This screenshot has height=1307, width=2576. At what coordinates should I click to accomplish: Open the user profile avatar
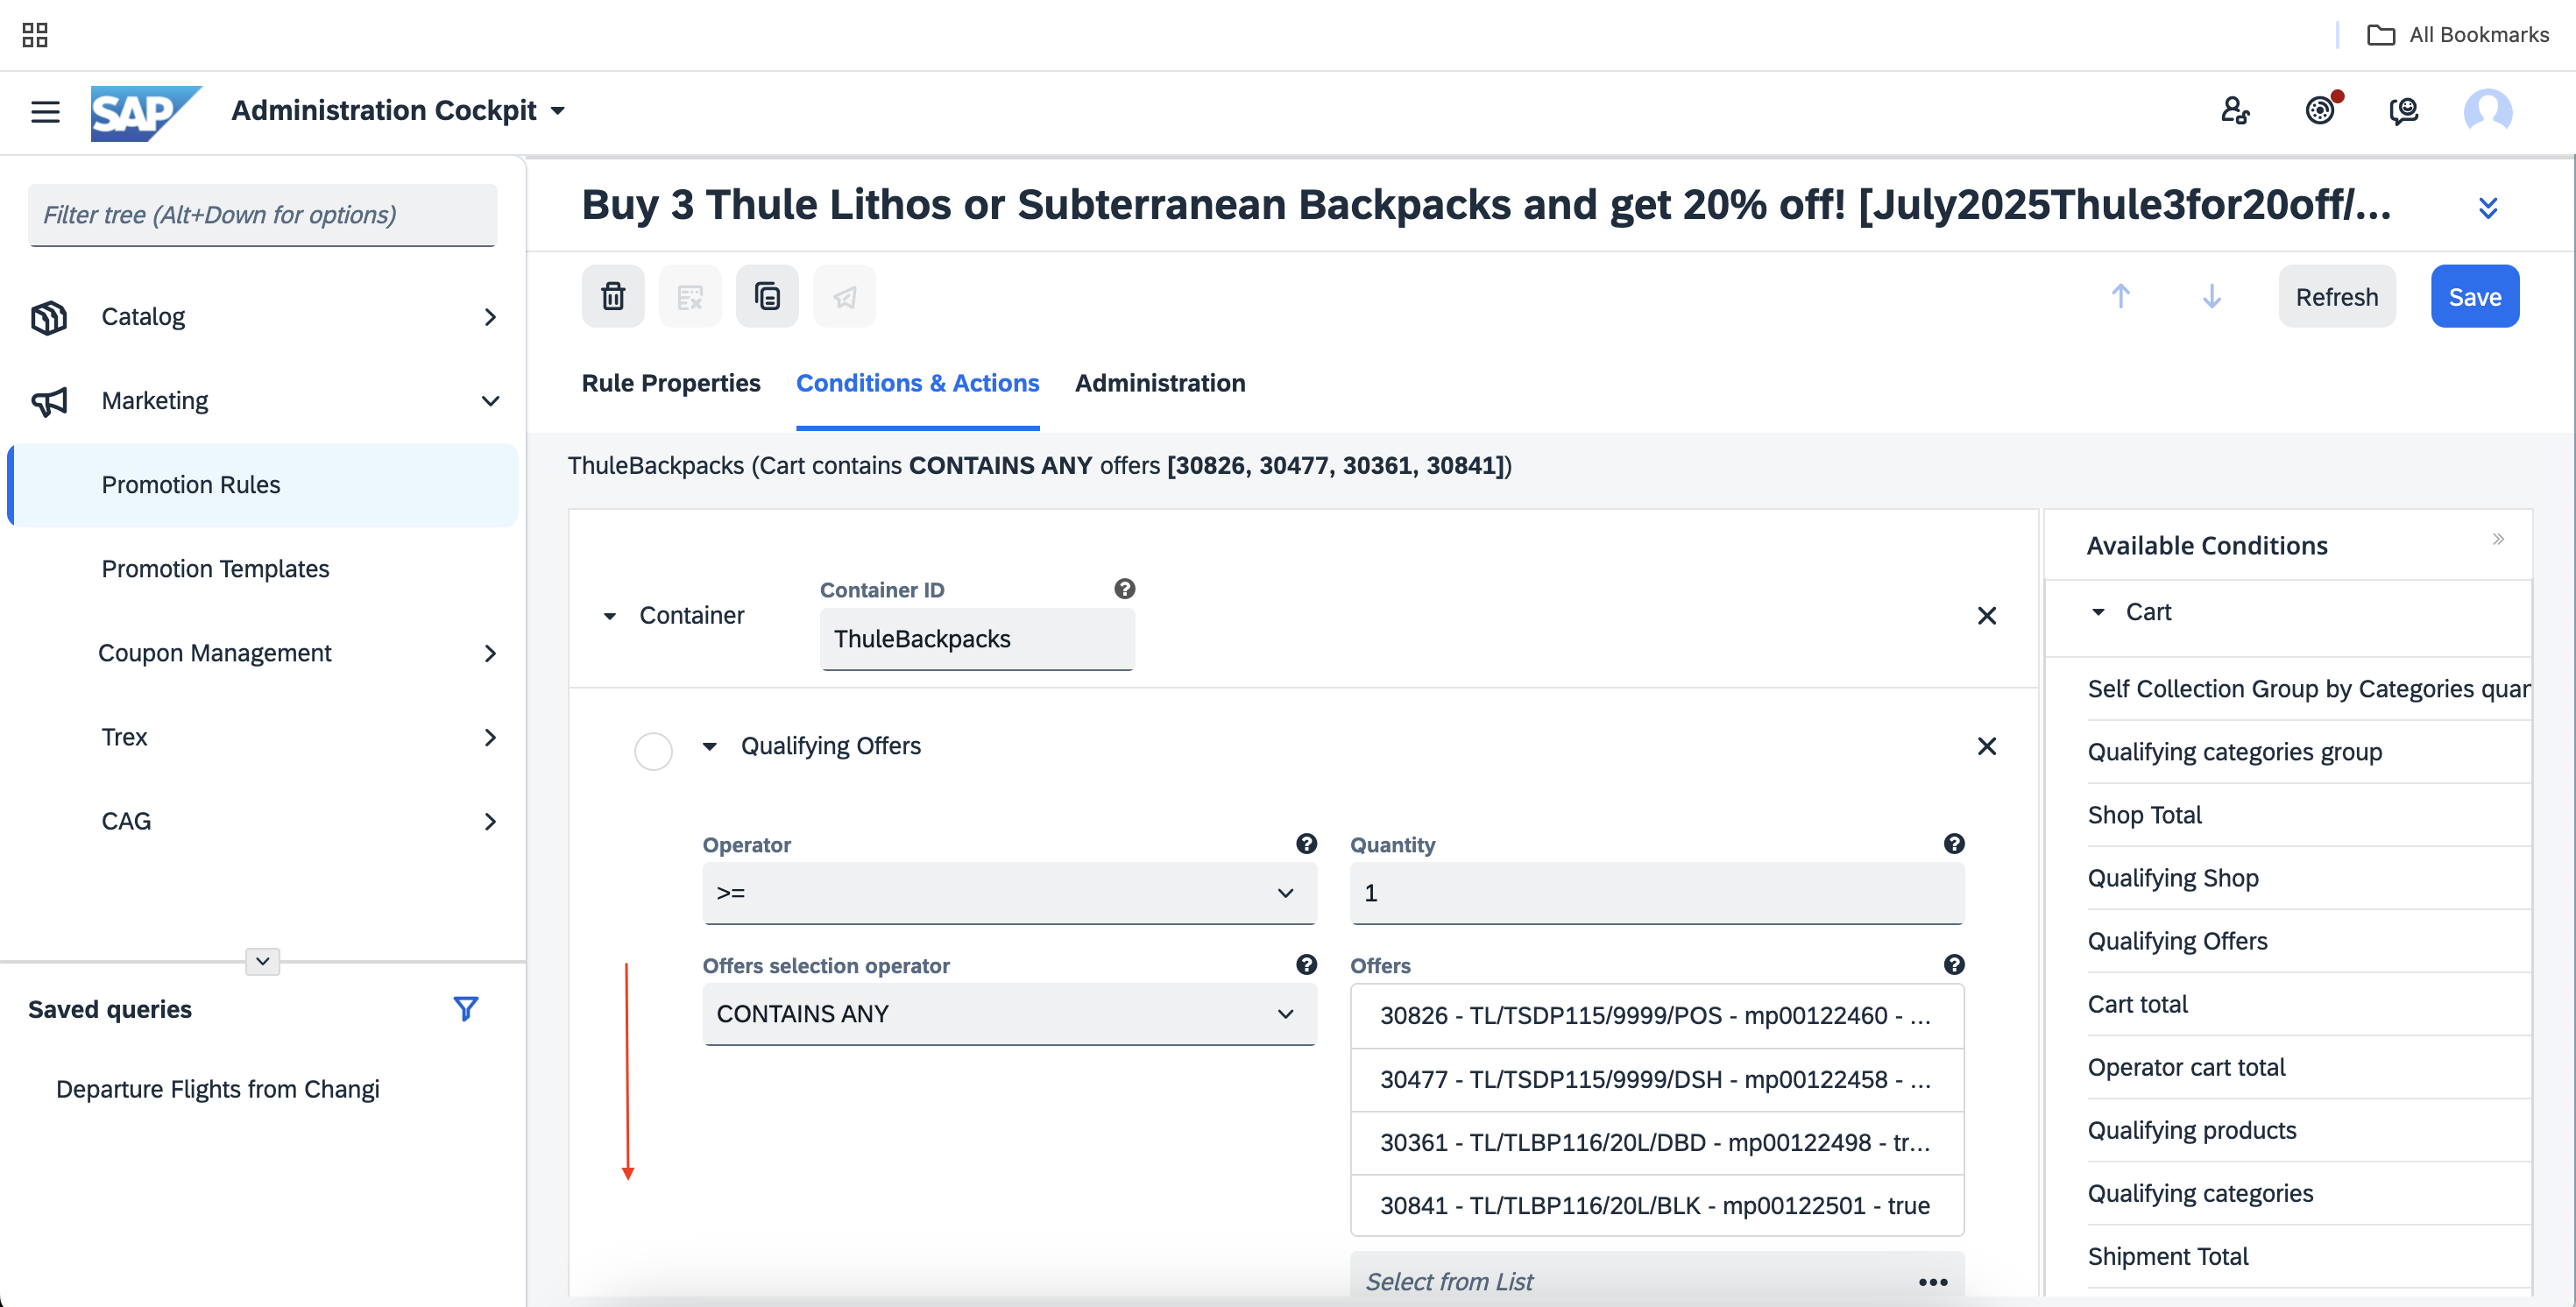(2487, 111)
